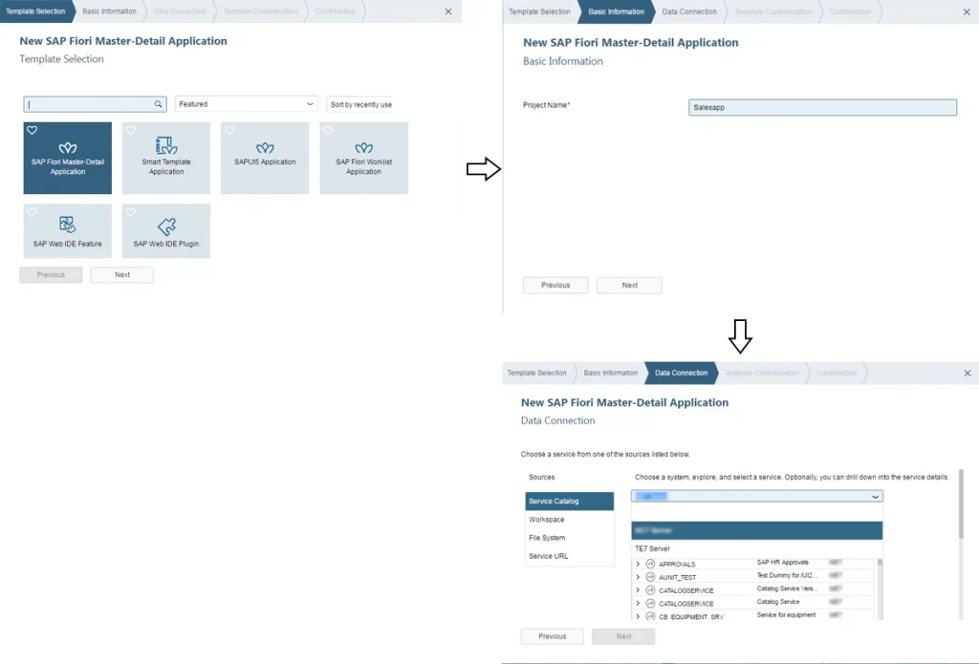The image size is (979, 664).
Task: Select Service URL in the Sources list
Action: [x=570, y=556]
